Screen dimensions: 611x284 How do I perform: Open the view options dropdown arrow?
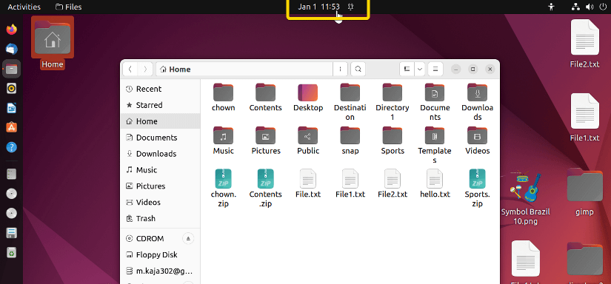pyautogui.click(x=420, y=70)
